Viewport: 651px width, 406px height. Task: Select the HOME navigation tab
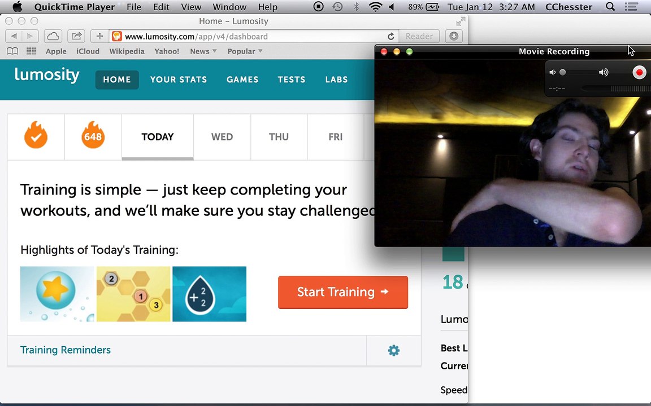point(117,80)
